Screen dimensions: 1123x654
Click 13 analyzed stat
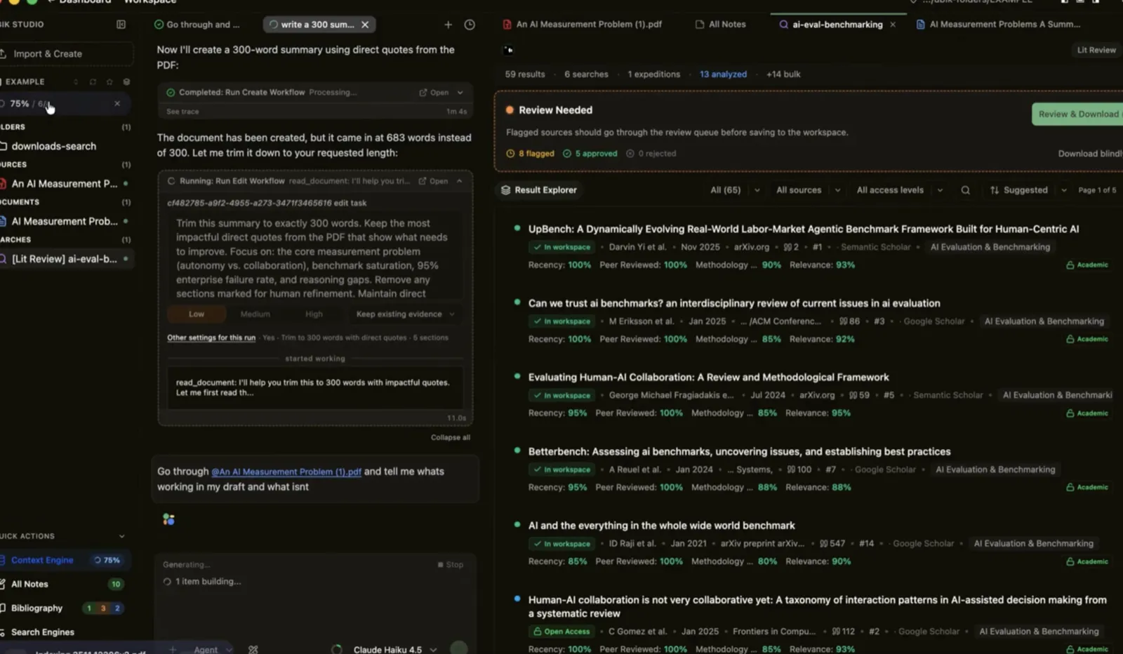(723, 74)
